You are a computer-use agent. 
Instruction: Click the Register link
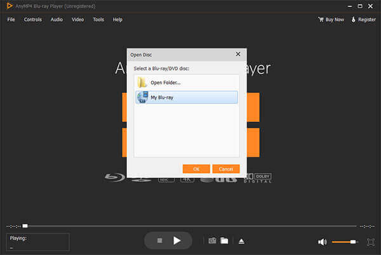[363, 20]
